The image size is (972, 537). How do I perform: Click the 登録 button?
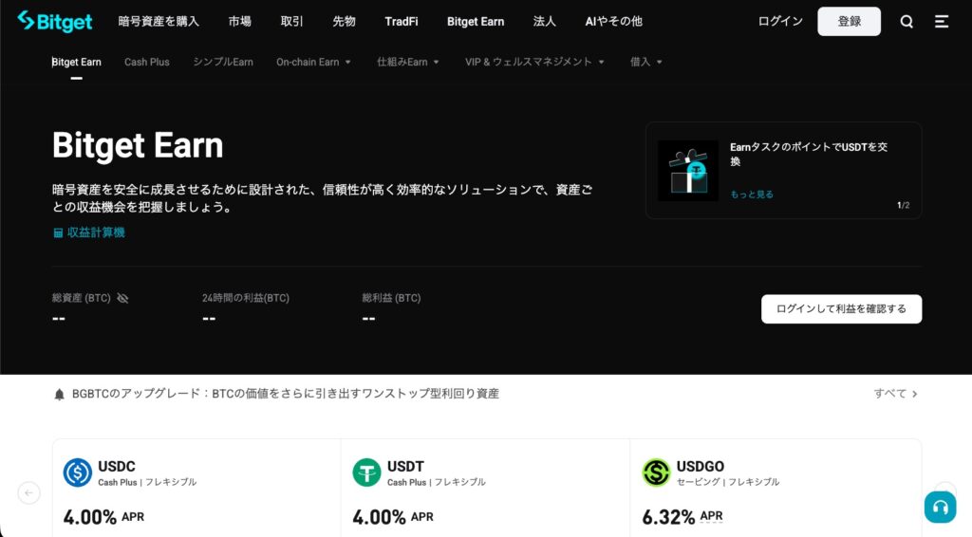pyautogui.click(x=849, y=22)
